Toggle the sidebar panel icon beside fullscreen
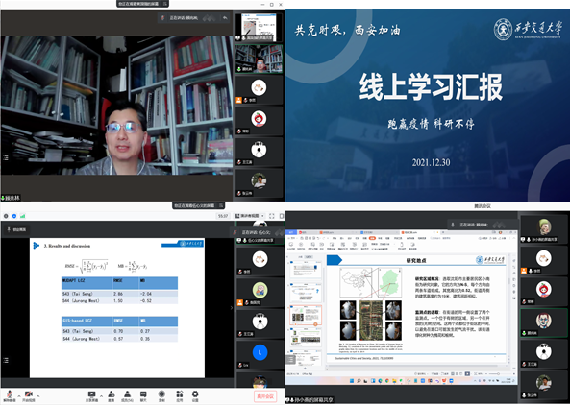Viewport: 570px width, 405px height. coord(282,216)
